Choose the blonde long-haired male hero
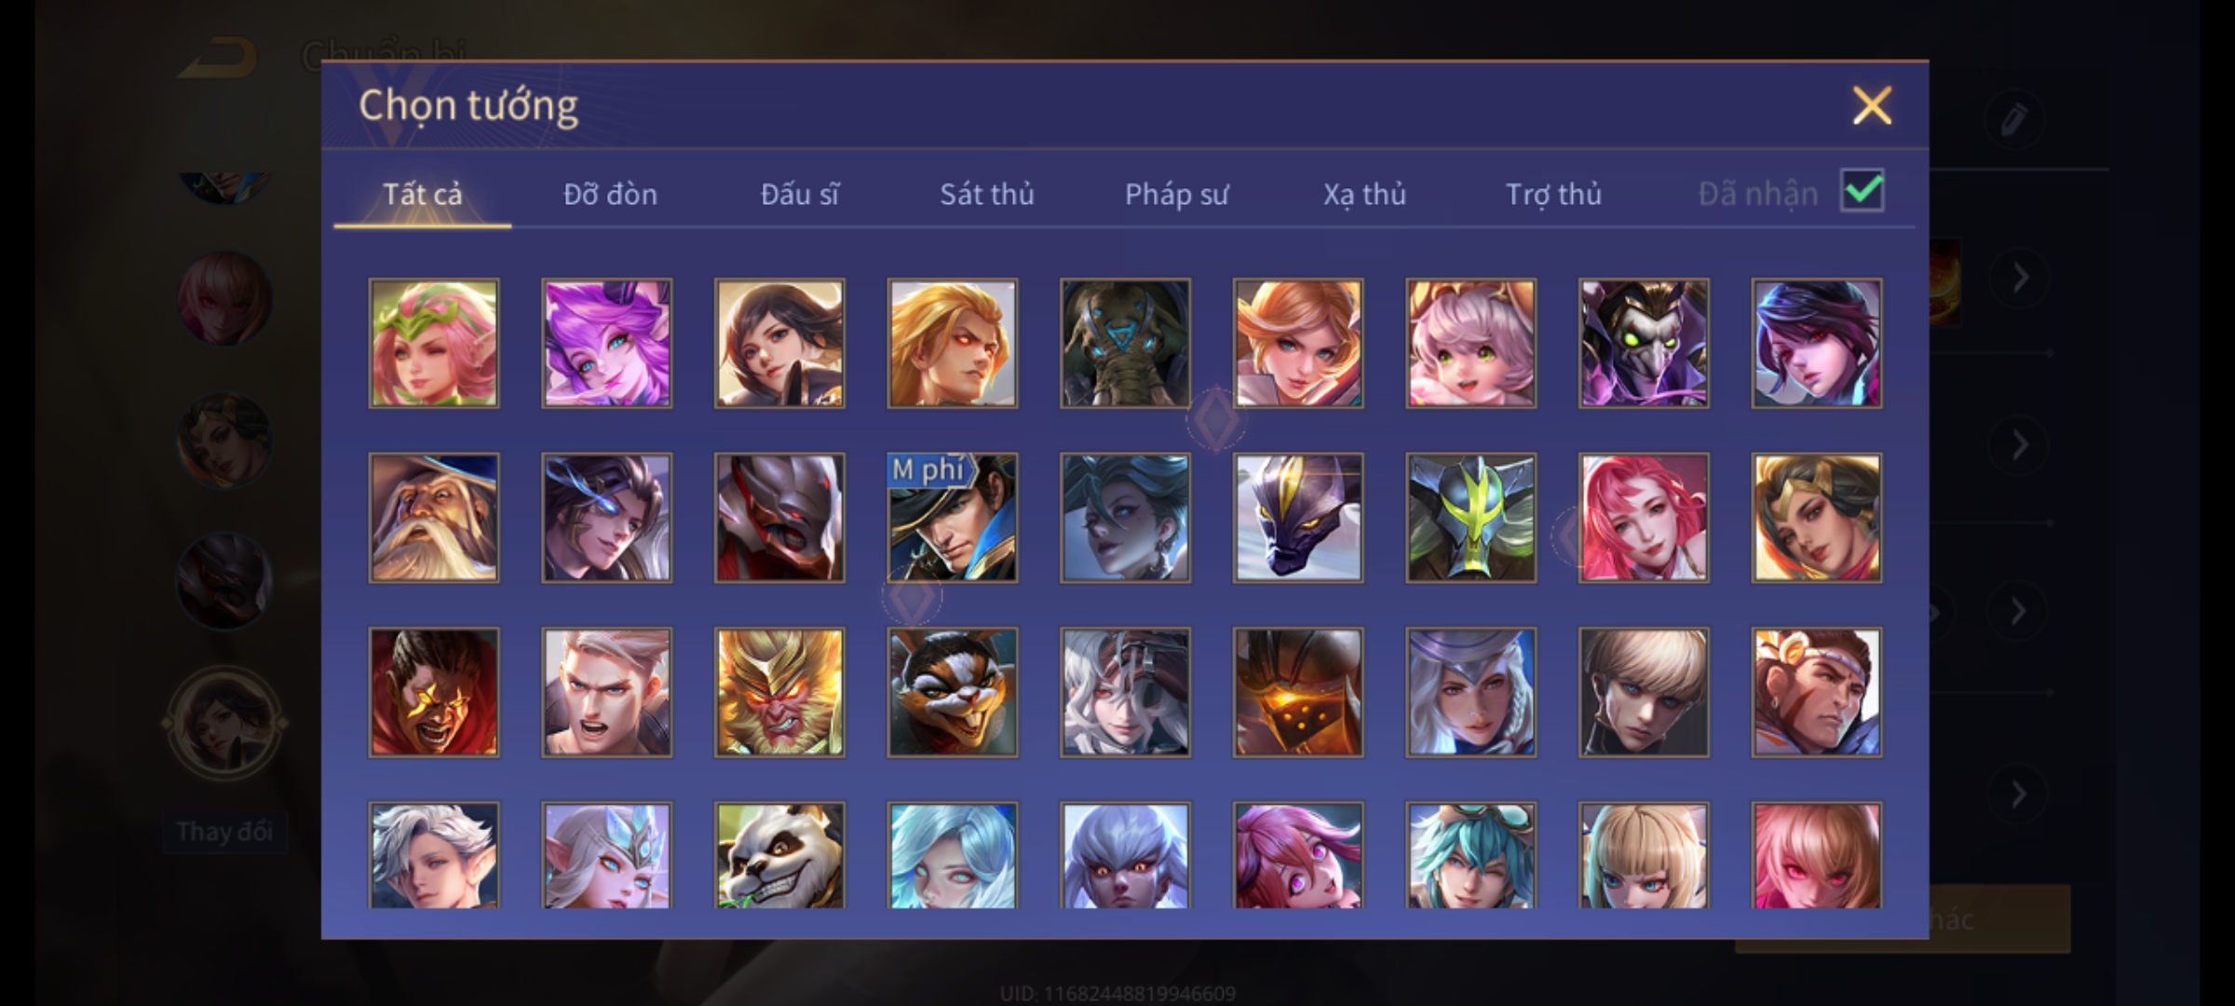The height and width of the screenshot is (1006, 2235). [953, 343]
